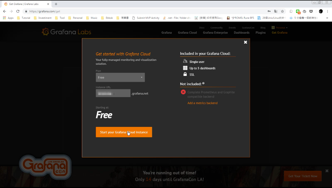Select Get Grafana nav item
The image size is (332, 188).
click(279, 33)
